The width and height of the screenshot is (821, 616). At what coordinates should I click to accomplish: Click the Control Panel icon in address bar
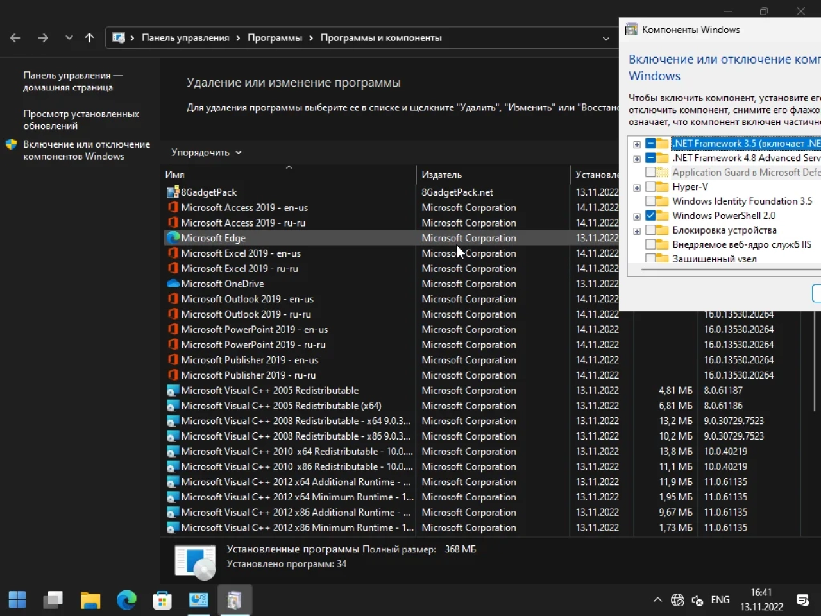tap(119, 38)
